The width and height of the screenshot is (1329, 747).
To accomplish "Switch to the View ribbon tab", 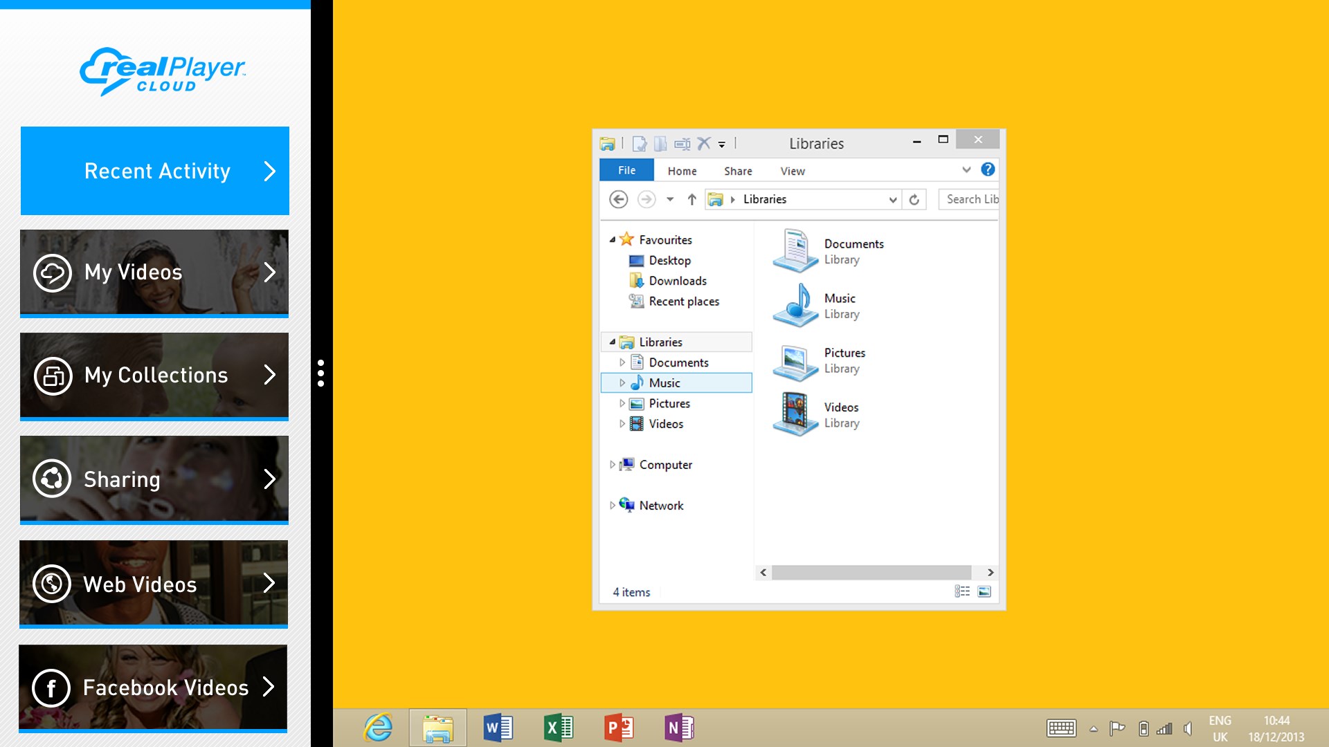I will pyautogui.click(x=792, y=171).
